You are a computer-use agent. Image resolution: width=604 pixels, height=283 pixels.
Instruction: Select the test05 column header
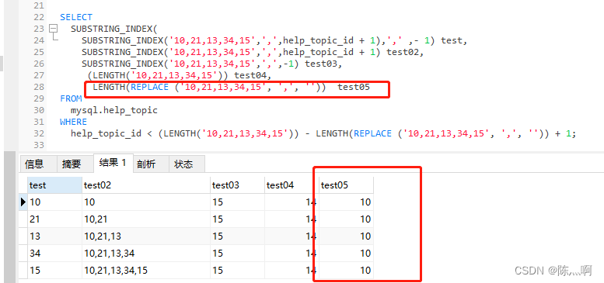point(346,185)
